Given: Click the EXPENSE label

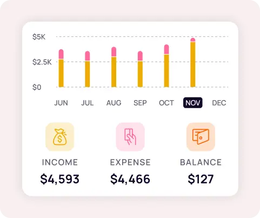Looking at the screenshot, I should tap(130, 162).
